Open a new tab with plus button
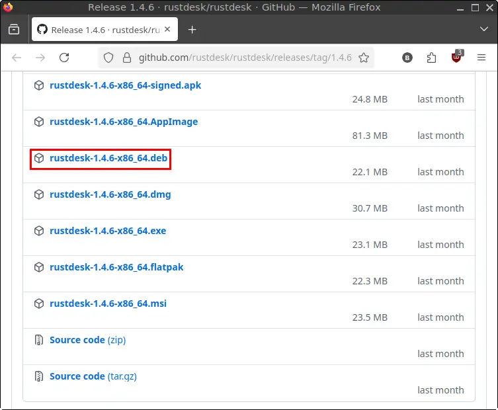 [192, 30]
